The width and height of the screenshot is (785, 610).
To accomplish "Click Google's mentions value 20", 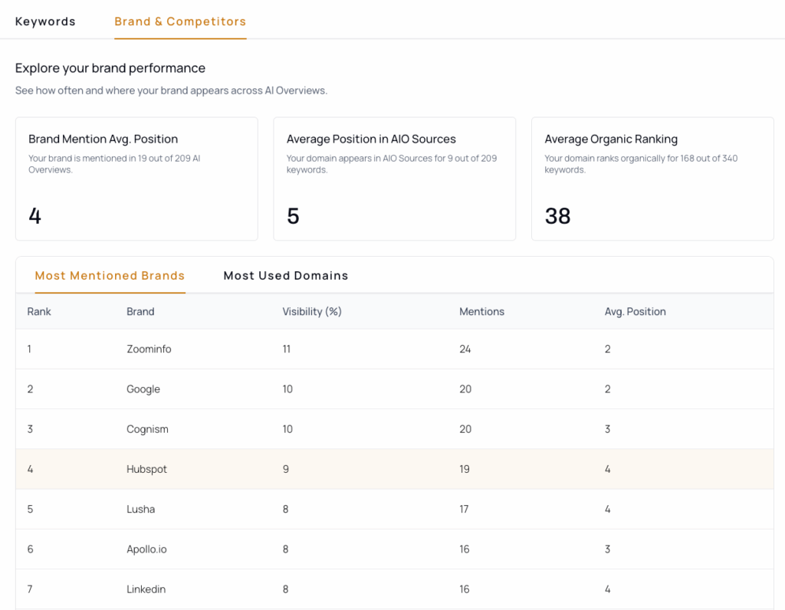I will (465, 389).
